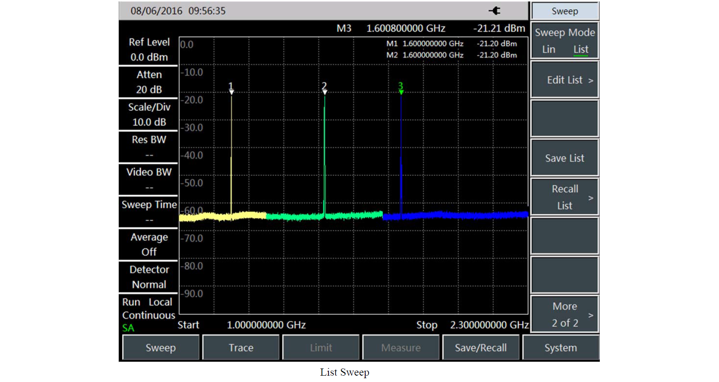Select the Res BW parameter
This screenshot has width=719, height=382.
149,147
